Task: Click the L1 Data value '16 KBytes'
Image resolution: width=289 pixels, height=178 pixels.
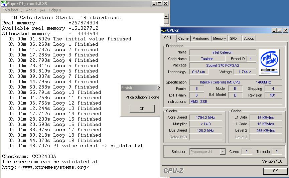Action: [266, 118]
